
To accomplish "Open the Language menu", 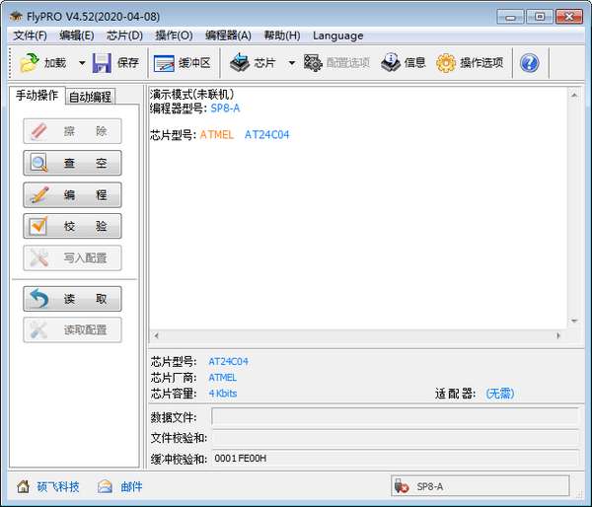I will (x=337, y=36).
